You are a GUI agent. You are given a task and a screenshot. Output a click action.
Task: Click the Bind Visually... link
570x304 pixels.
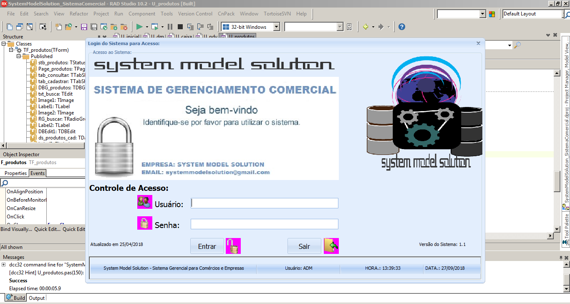(x=16, y=229)
